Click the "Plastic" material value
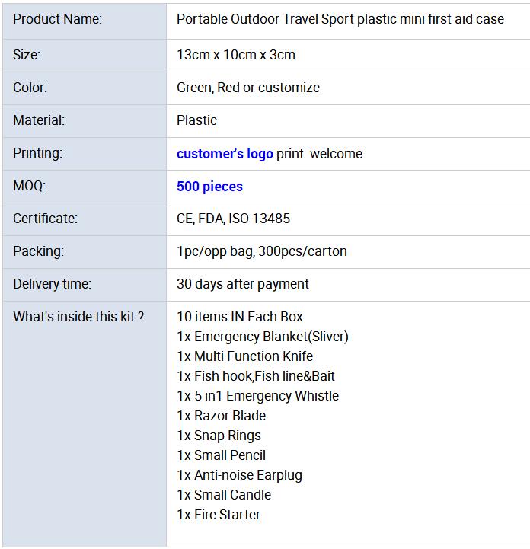This screenshot has width=530, height=549. coord(196,120)
